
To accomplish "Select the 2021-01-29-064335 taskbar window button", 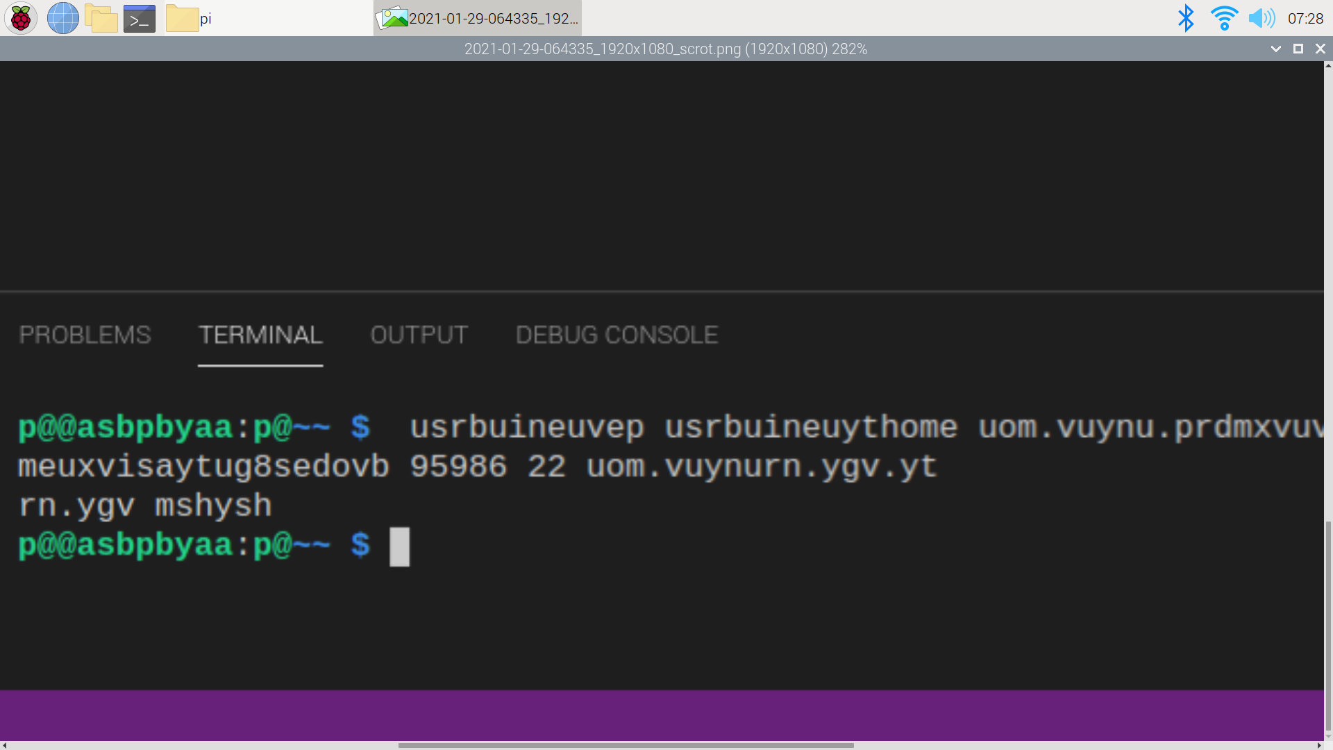I will point(493,18).
